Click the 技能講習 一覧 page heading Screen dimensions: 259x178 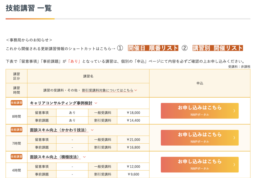click(x=29, y=8)
